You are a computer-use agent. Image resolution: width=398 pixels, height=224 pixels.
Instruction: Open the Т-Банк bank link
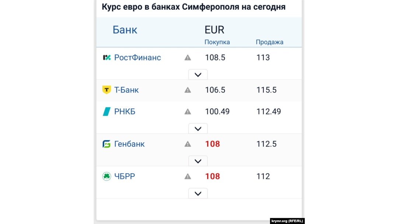(x=126, y=90)
